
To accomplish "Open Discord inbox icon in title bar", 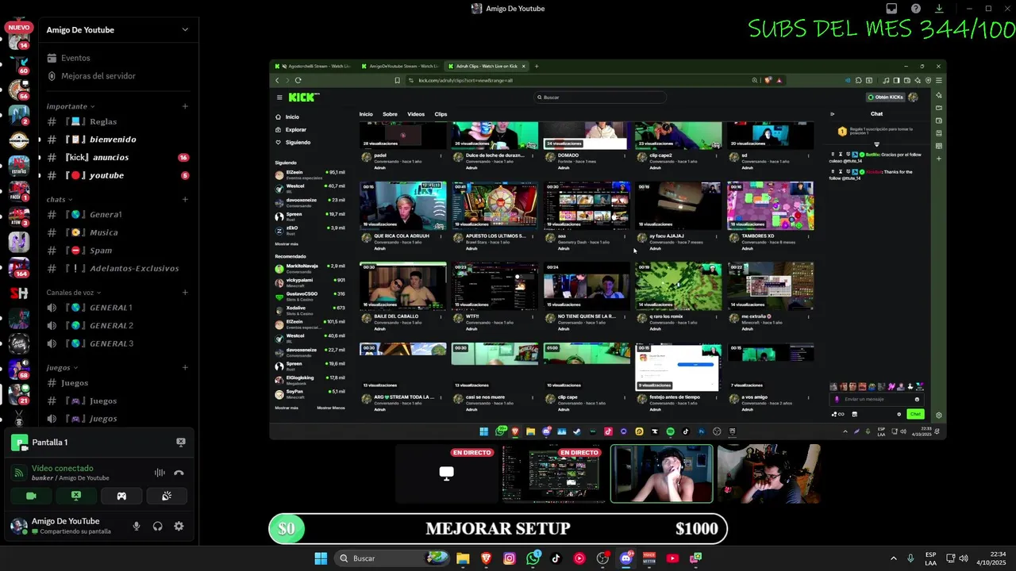I will [892, 9].
